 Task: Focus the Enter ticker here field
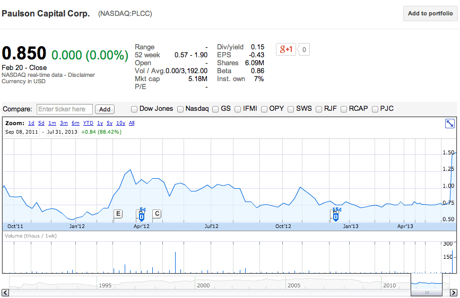pos(65,109)
